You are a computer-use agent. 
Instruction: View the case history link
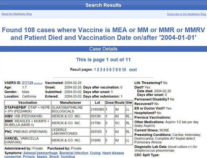pyautogui.click(x=38, y=83)
